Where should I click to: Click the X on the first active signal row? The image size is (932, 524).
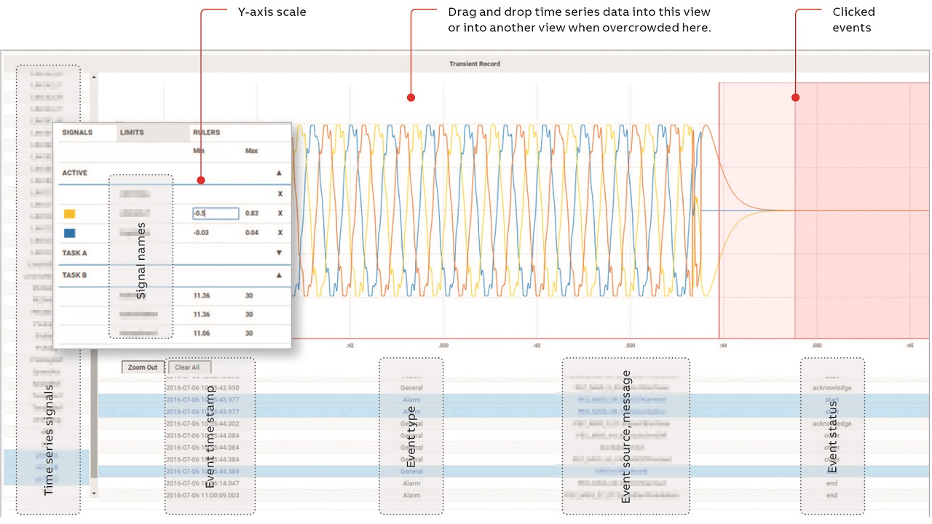click(280, 194)
